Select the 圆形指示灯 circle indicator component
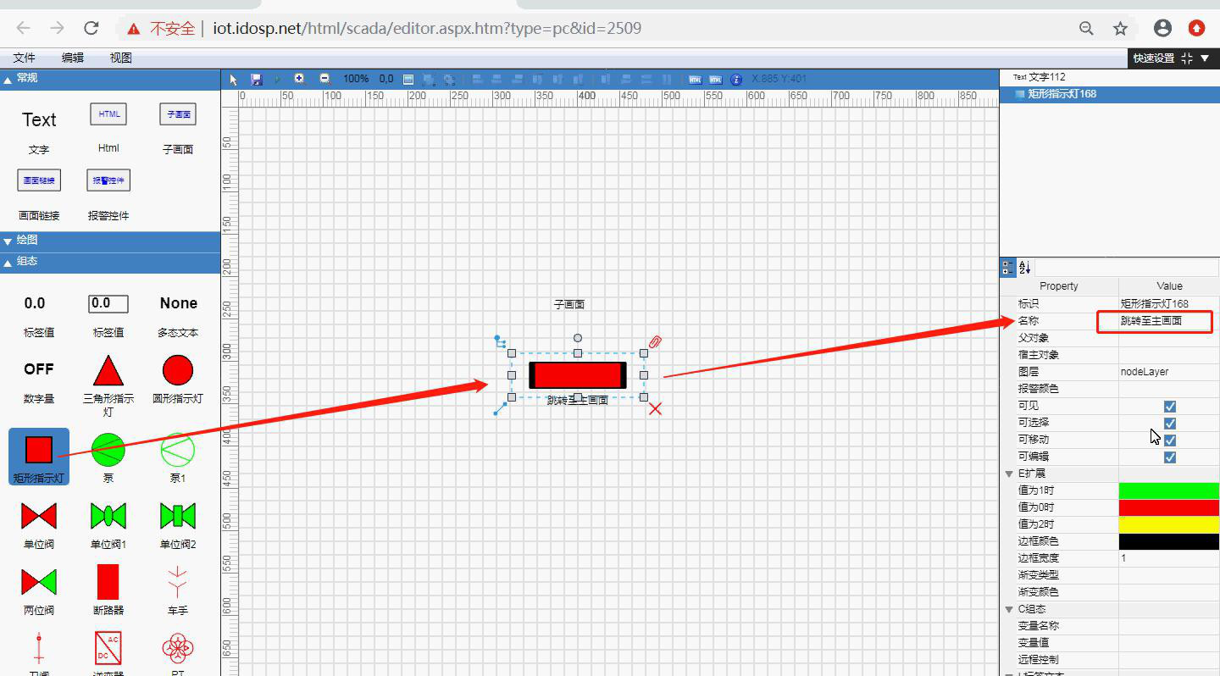The height and width of the screenshot is (676, 1220). point(178,371)
